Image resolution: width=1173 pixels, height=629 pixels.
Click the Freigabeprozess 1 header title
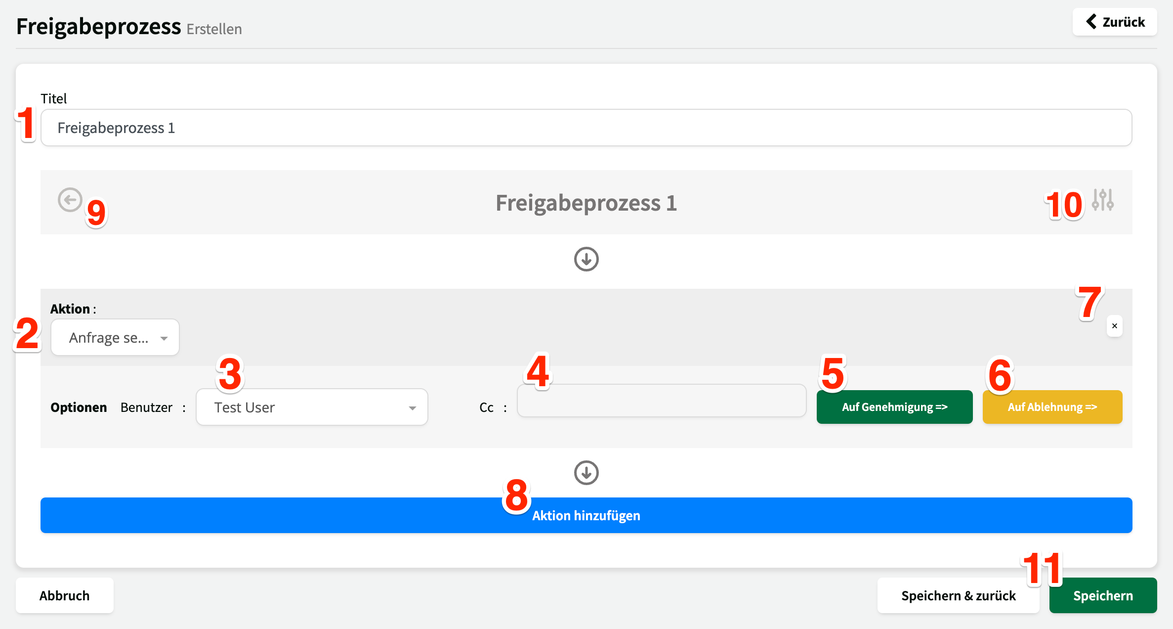coord(586,203)
